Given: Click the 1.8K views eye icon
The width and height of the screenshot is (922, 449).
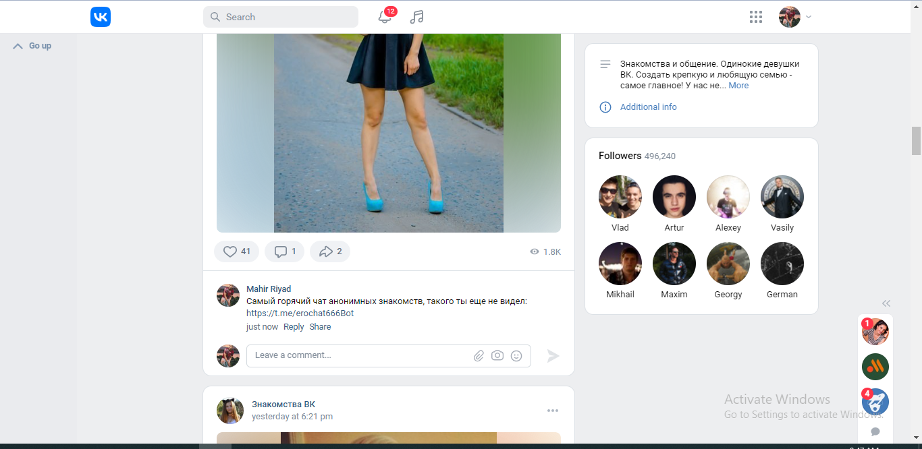Looking at the screenshot, I should [535, 251].
